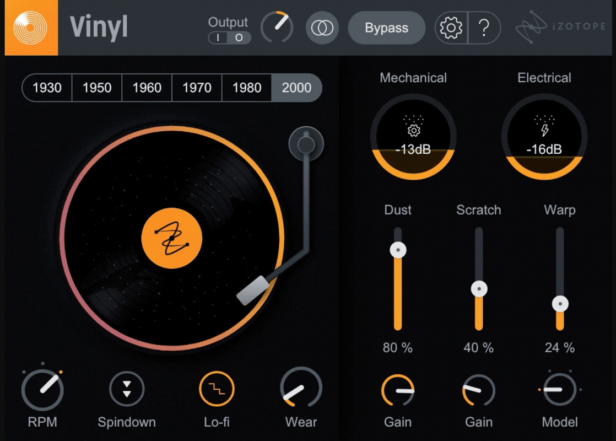This screenshot has width=616, height=441.
Task: Click the Output gain knob
Action: [277, 26]
